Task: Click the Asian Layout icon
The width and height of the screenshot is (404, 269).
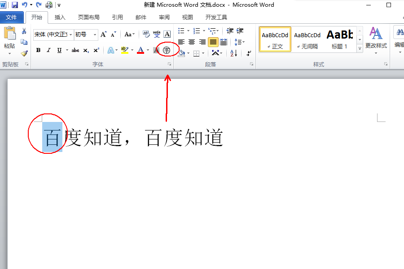Action: (215, 53)
